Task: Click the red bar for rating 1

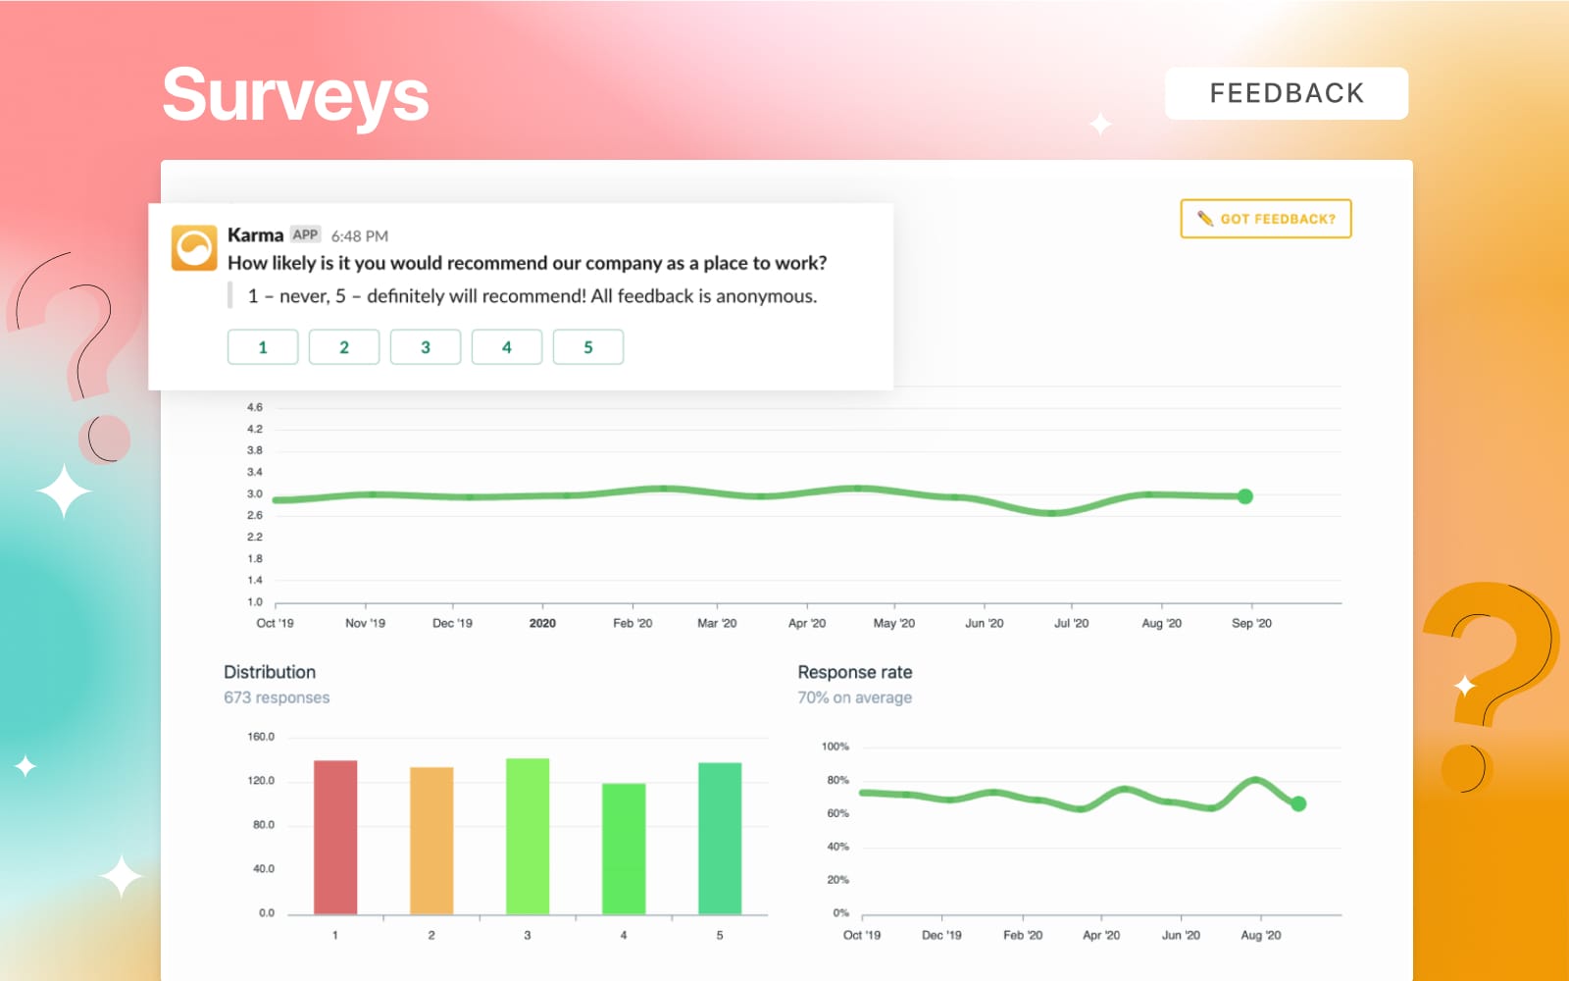Action: [335, 837]
